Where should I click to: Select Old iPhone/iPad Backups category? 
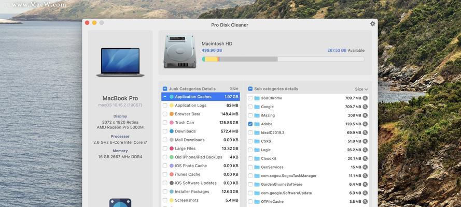pyautogui.click(x=201, y=157)
